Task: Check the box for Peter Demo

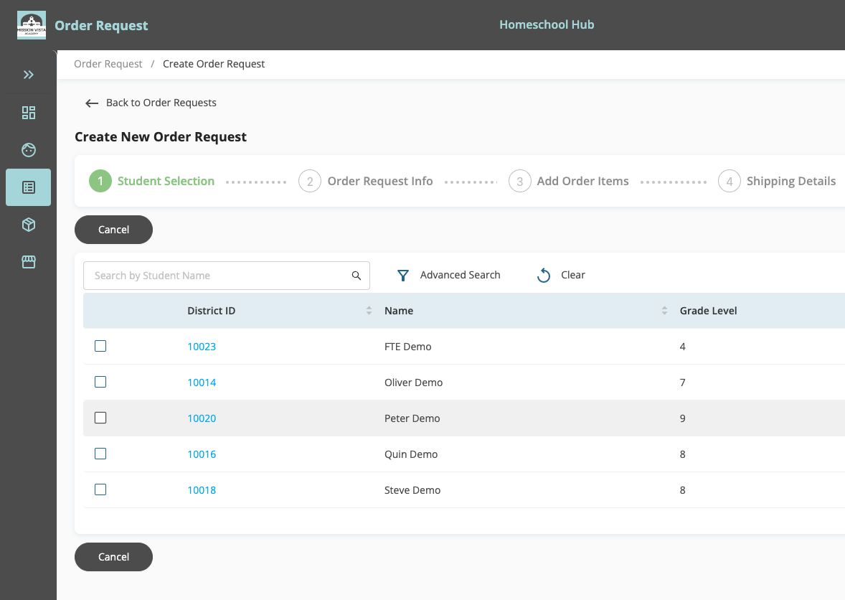Action: (x=100, y=418)
